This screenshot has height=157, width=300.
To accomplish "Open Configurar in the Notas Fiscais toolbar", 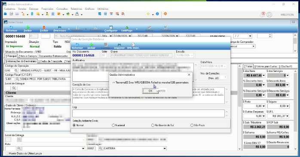I will coord(111,29).
